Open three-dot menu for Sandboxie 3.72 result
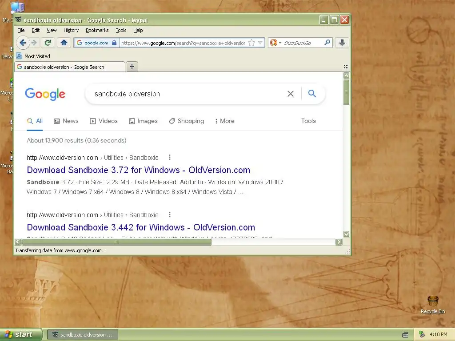The width and height of the screenshot is (455, 341). pos(170,158)
